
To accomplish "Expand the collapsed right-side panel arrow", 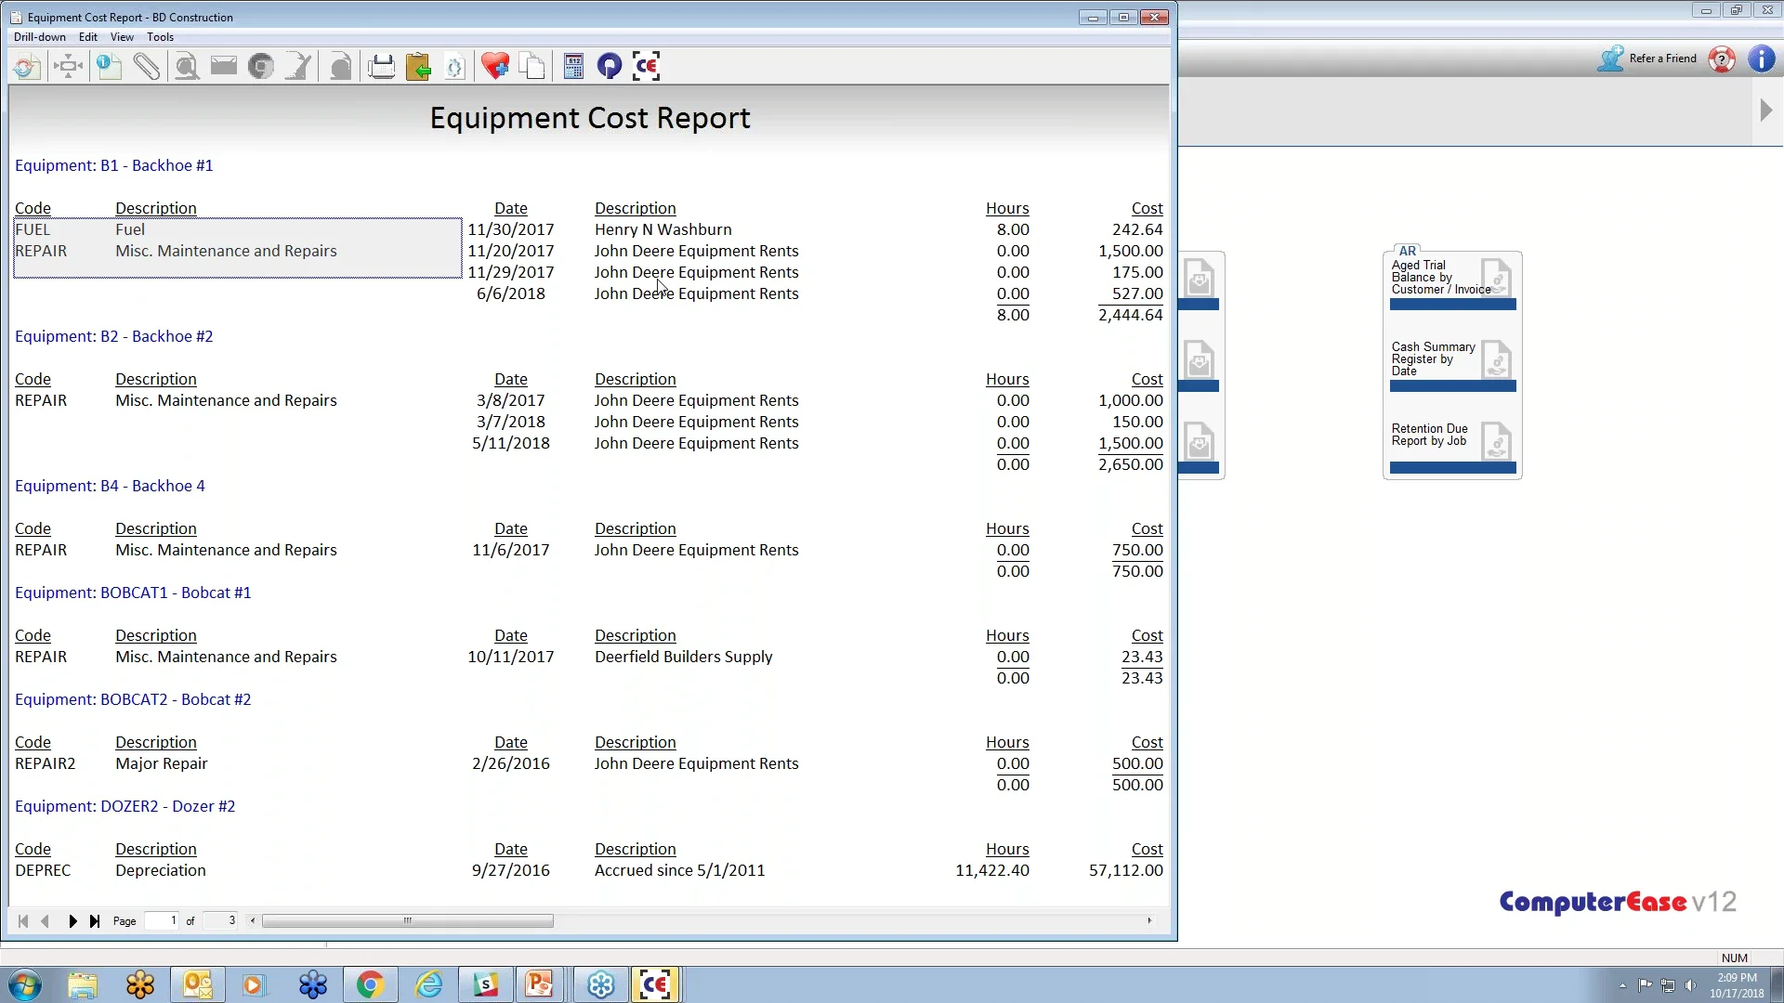I will [x=1765, y=109].
